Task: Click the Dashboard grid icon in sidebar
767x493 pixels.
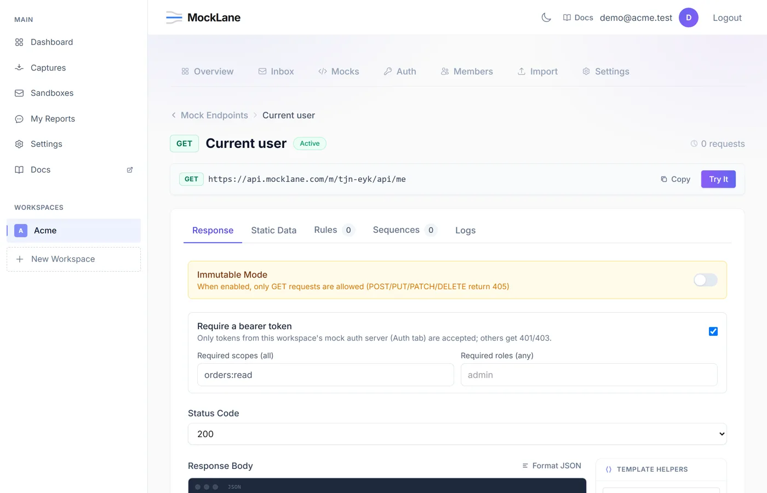Action: tap(19, 42)
